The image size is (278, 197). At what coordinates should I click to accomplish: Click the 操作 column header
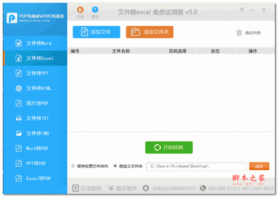click(x=253, y=51)
